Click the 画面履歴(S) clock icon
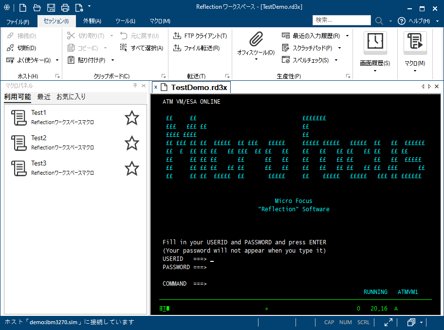The height and width of the screenshot is (330, 444). [x=375, y=42]
